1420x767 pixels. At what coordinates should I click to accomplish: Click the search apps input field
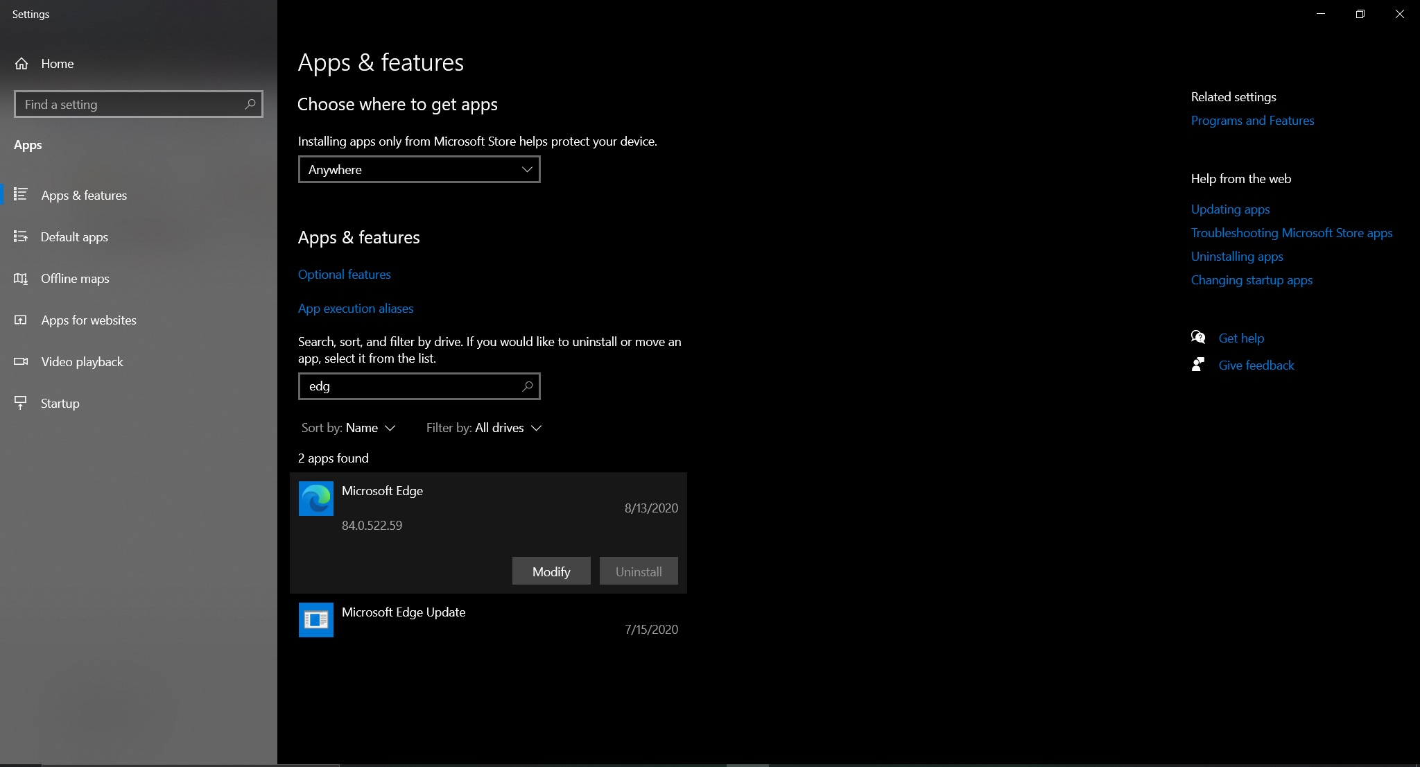(418, 386)
